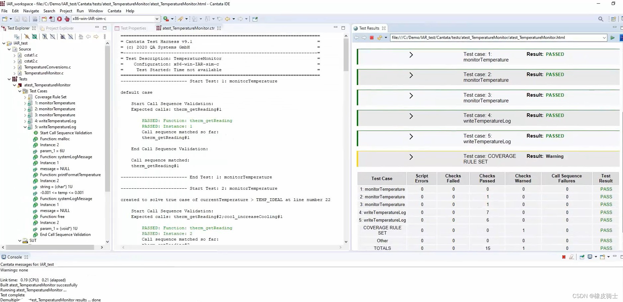Click the refresh icon in Test Results toolbar
This screenshot has height=302, width=623.
[x=379, y=38]
